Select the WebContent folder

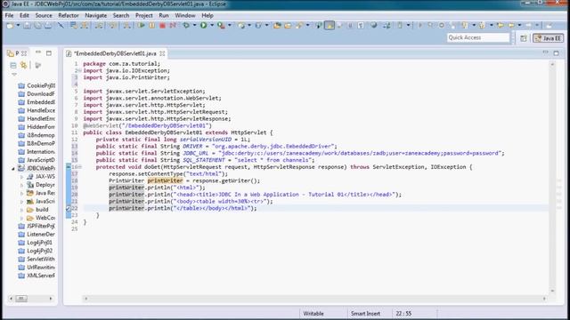[x=41, y=218]
